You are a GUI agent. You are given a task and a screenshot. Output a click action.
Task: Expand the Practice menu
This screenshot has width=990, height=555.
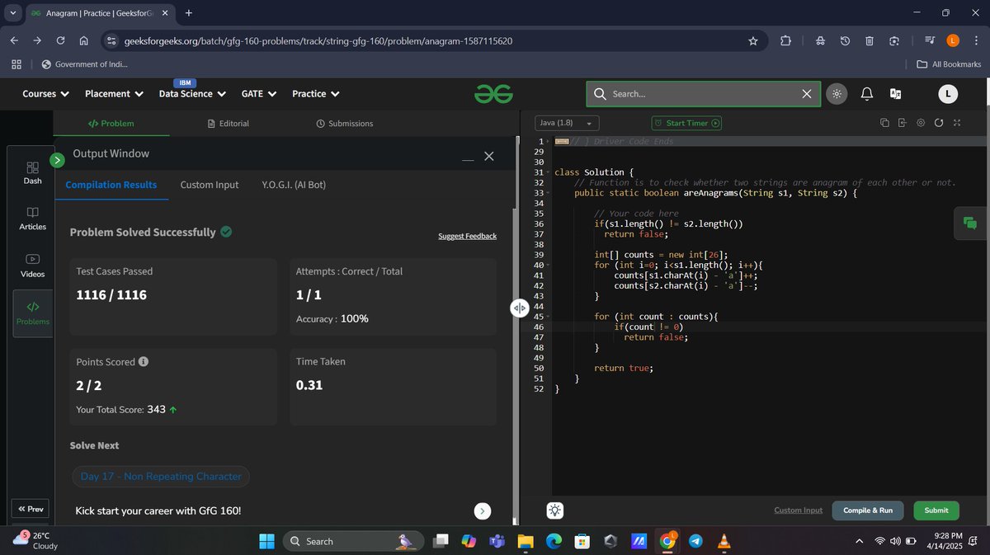(315, 94)
